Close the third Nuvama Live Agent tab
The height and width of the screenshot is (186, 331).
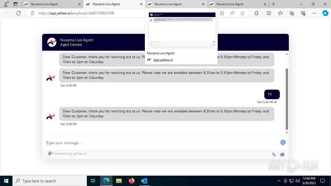tap(203, 4)
